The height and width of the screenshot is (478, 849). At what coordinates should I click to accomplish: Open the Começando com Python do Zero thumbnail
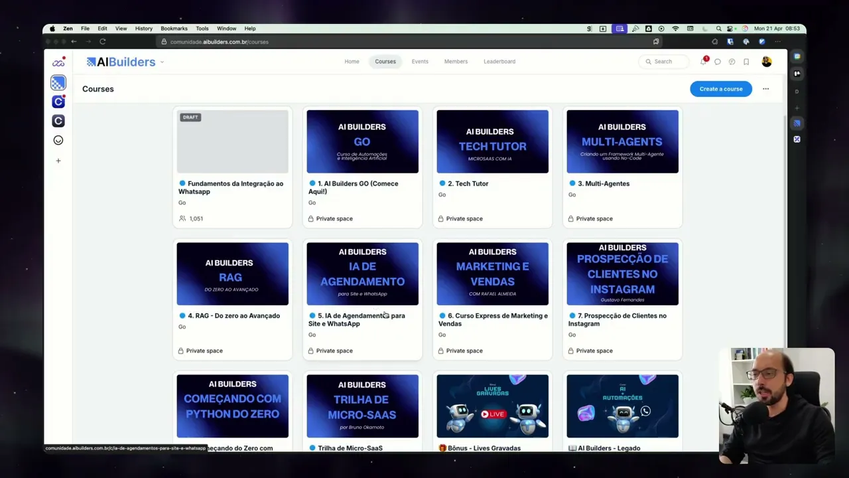pos(233,406)
